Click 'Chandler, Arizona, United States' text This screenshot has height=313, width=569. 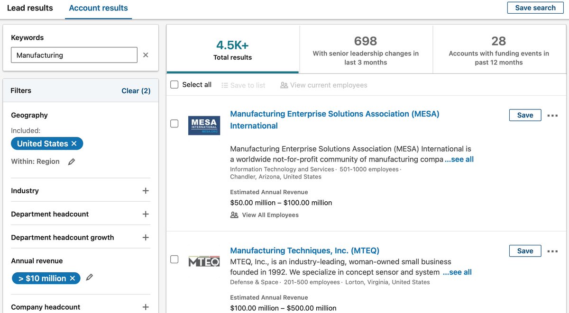[x=275, y=177]
